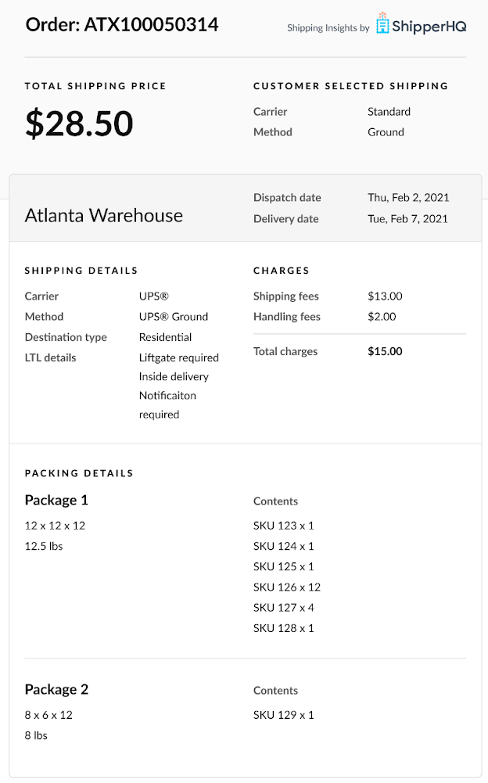The width and height of the screenshot is (488, 783).
Task: Click the ShipperHQ brand name link
Action: click(x=429, y=26)
